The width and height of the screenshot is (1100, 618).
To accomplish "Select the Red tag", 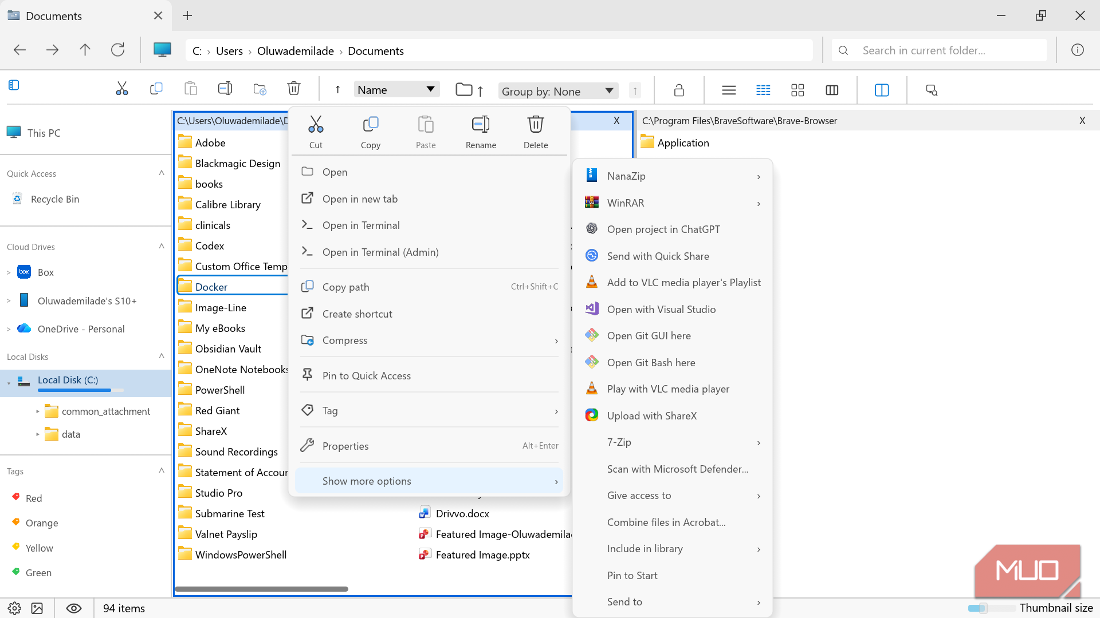I will (34, 498).
